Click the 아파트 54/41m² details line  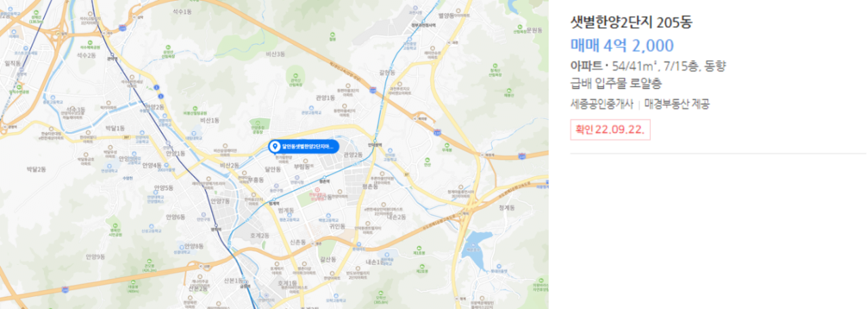tap(648, 66)
